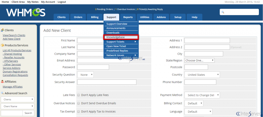
Task: Open the Billing Contact dropdown
Action: pyautogui.click(x=194, y=103)
